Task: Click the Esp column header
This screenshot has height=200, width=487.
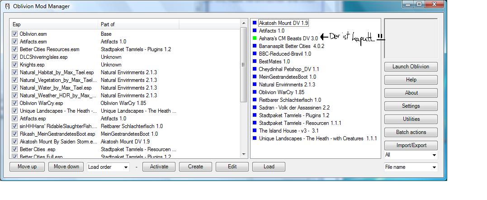Action: point(54,24)
